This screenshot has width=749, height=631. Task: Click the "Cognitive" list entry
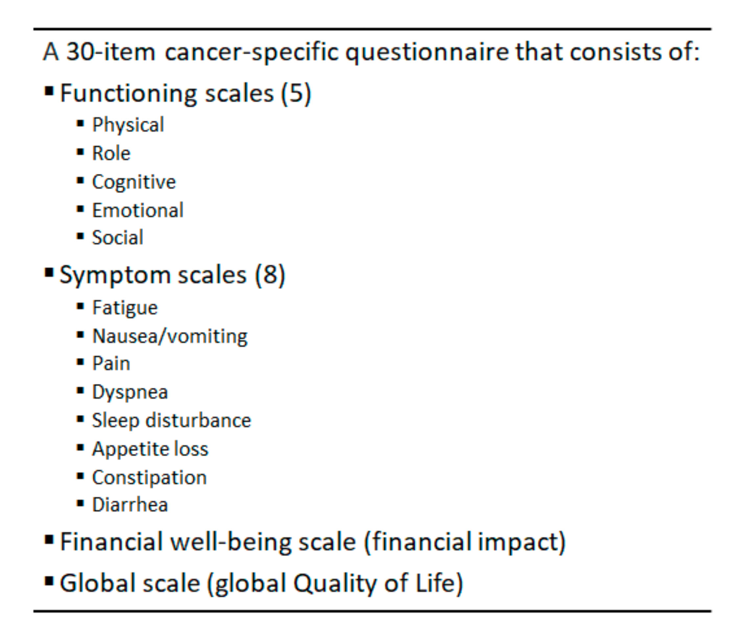click(x=134, y=182)
